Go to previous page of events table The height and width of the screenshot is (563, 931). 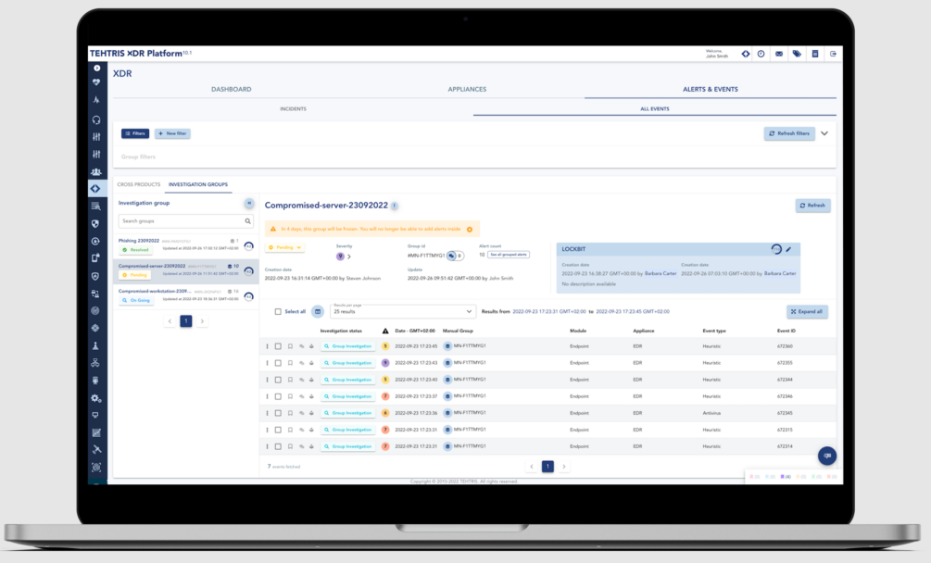532,467
